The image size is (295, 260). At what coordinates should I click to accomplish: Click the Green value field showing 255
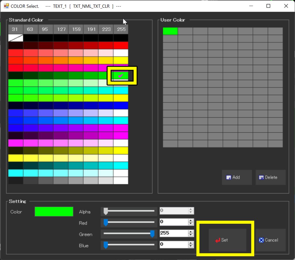click(x=173, y=233)
